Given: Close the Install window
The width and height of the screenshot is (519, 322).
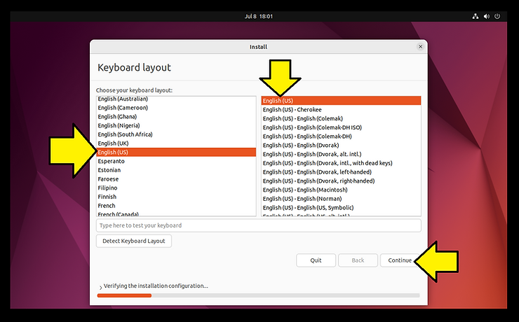Looking at the screenshot, I should point(420,47).
